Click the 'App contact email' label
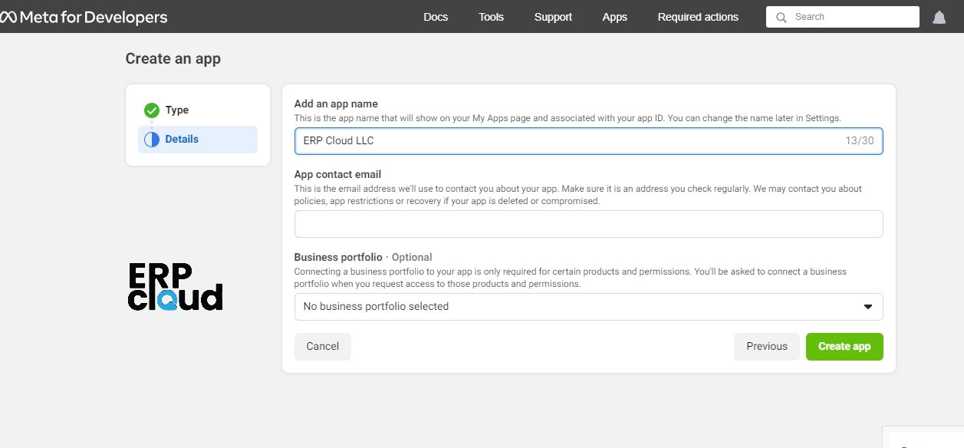 [x=337, y=174]
